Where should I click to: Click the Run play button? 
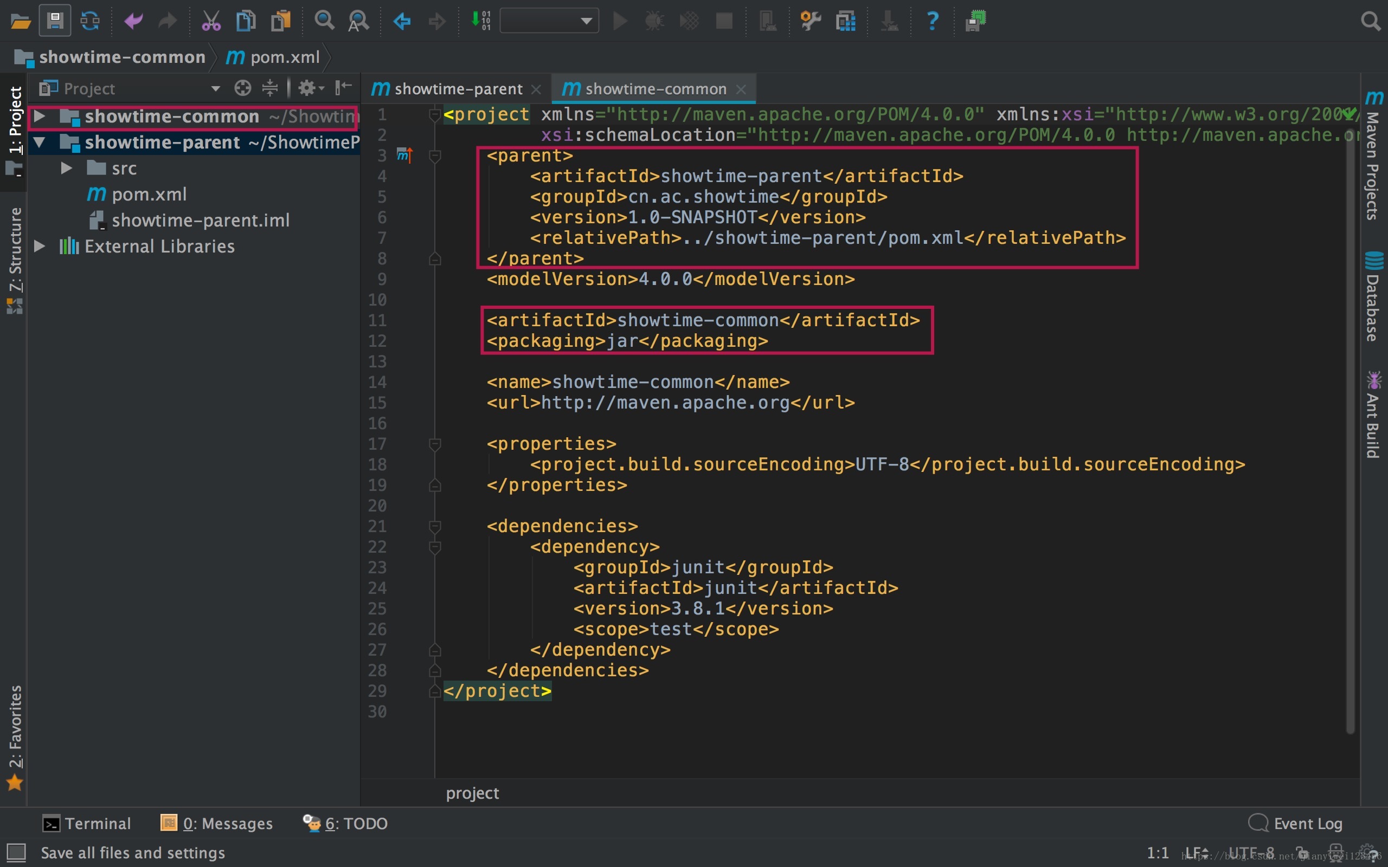620,21
